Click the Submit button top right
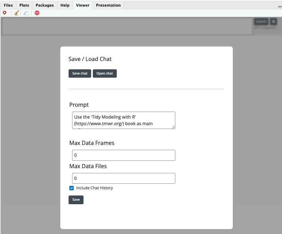This screenshot has width=282, height=234. [x=261, y=21]
